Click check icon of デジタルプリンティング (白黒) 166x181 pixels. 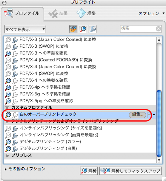click(8, 149)
